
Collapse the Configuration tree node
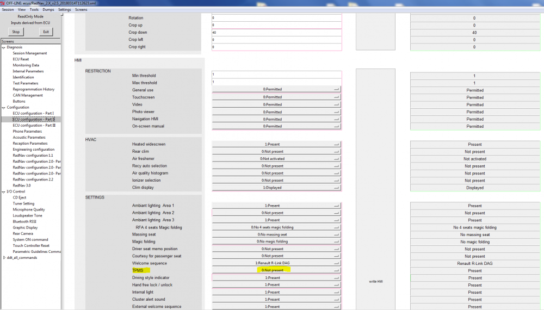pyautogui.click(x=3, y=108)
